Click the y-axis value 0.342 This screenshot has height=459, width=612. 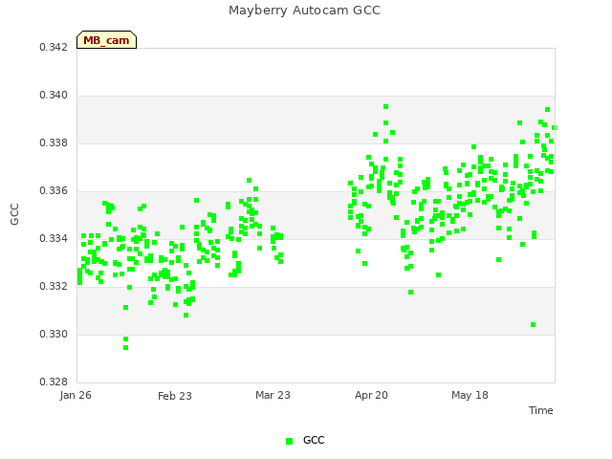(54, 47)
